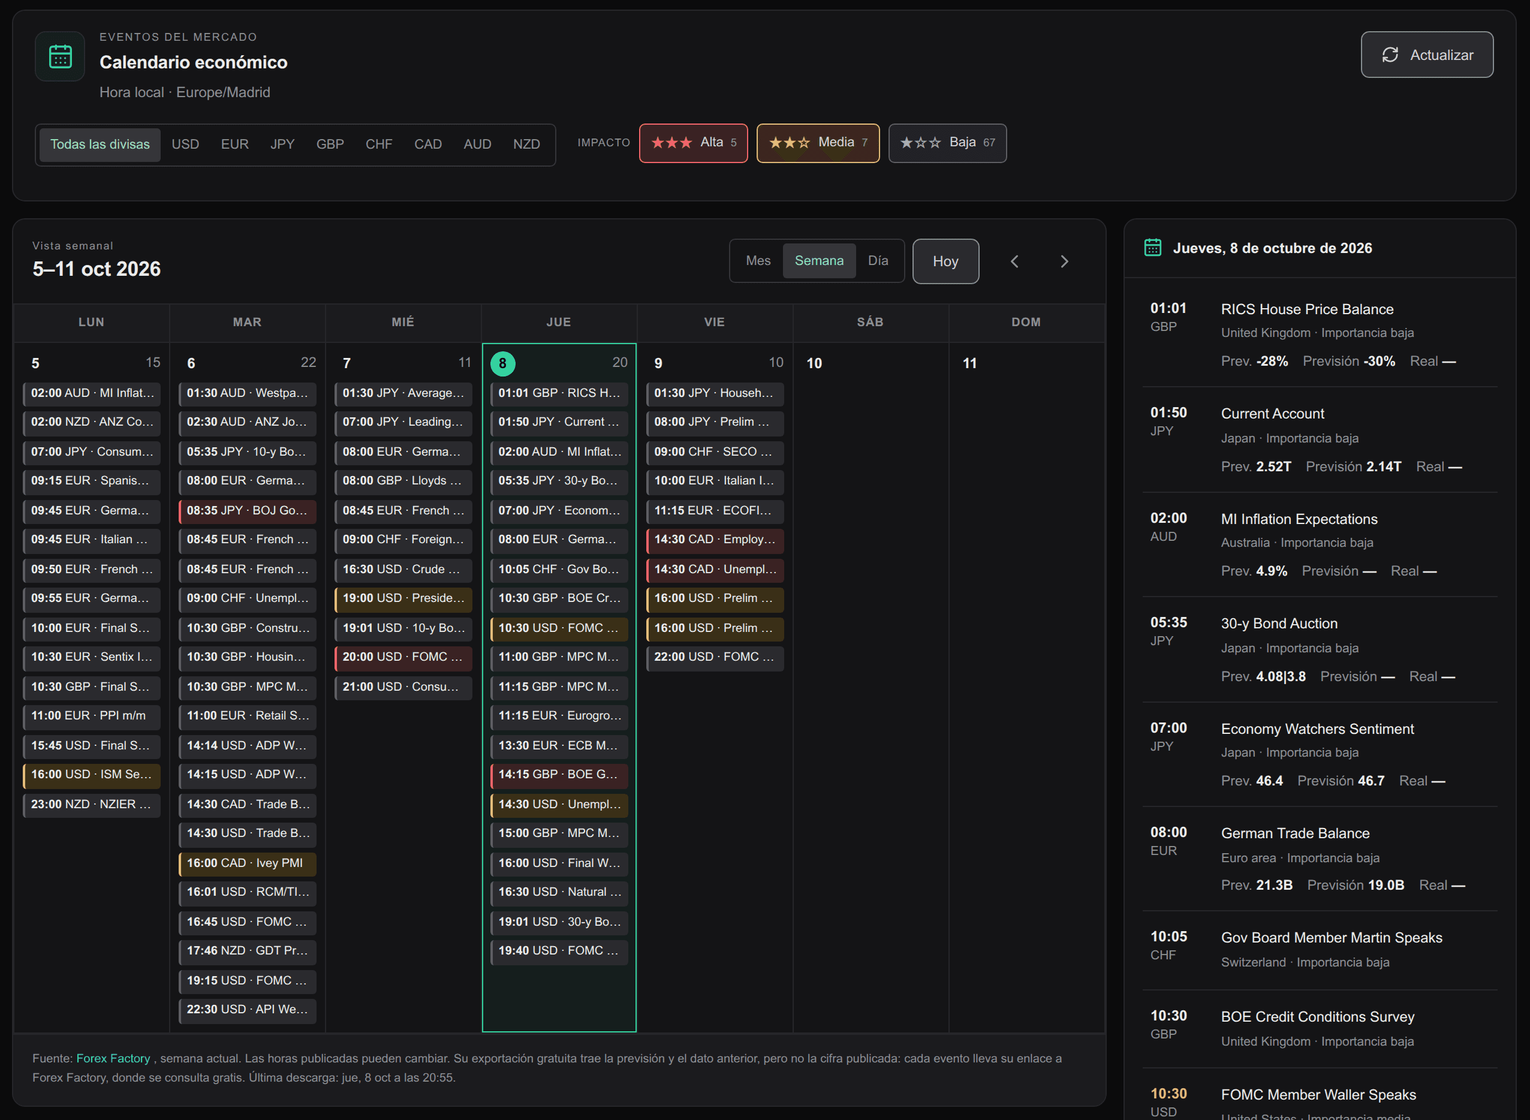This screenshot has height=1120, width=1530.
Task: Open the 16:00 CAD Ivey PMI event
Action: pos(248,864)
